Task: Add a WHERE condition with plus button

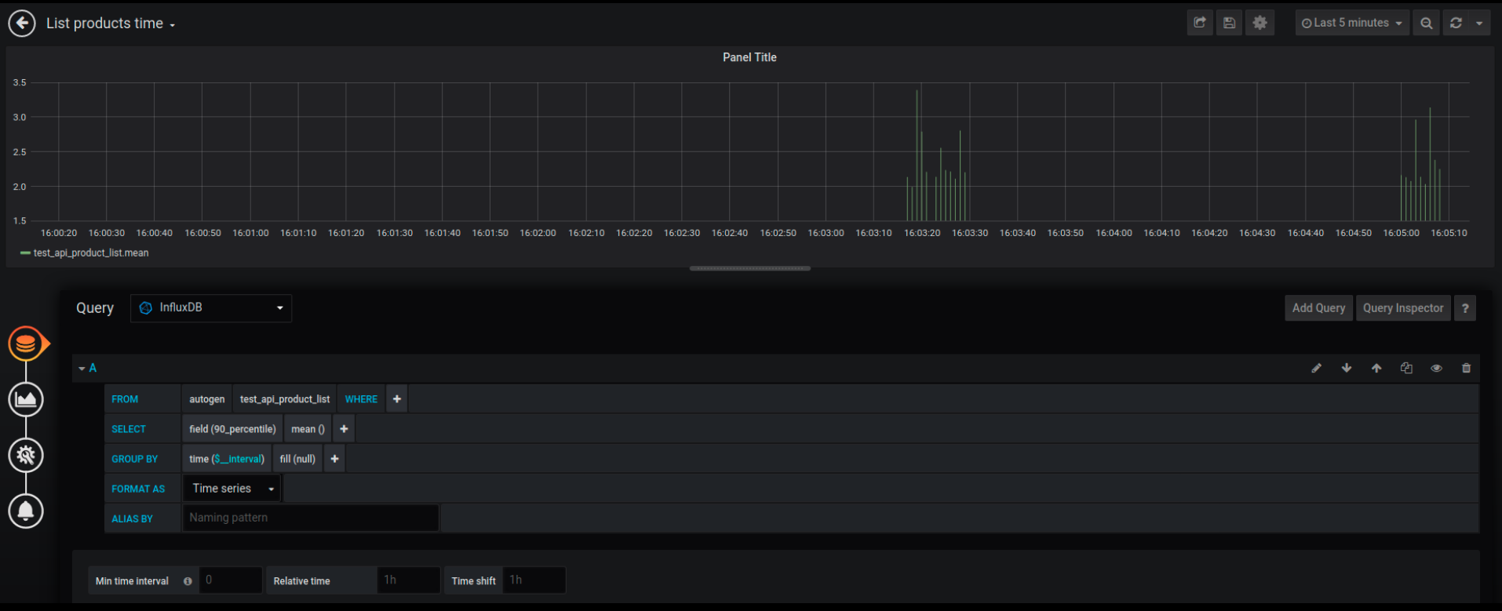Action: pyautogui.click(x=397, y=399)
